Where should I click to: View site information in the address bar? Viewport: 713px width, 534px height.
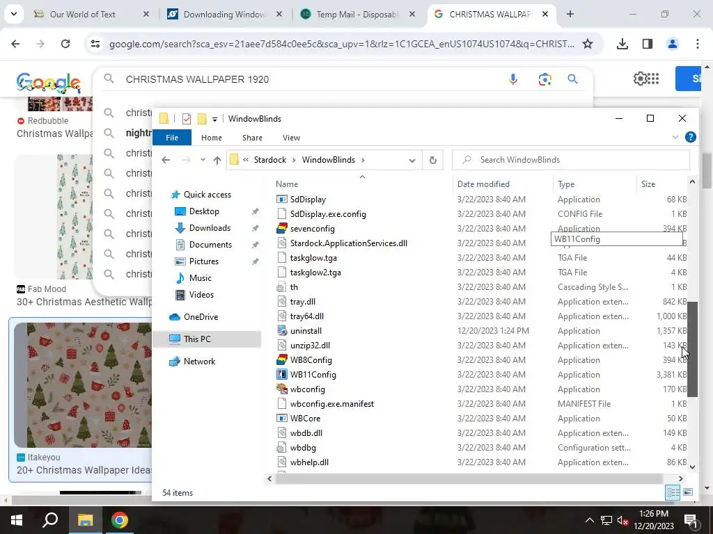(95, 44)
